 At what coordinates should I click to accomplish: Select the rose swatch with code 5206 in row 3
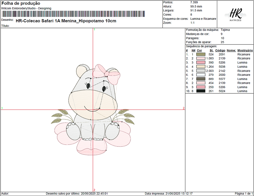[201, 63]
